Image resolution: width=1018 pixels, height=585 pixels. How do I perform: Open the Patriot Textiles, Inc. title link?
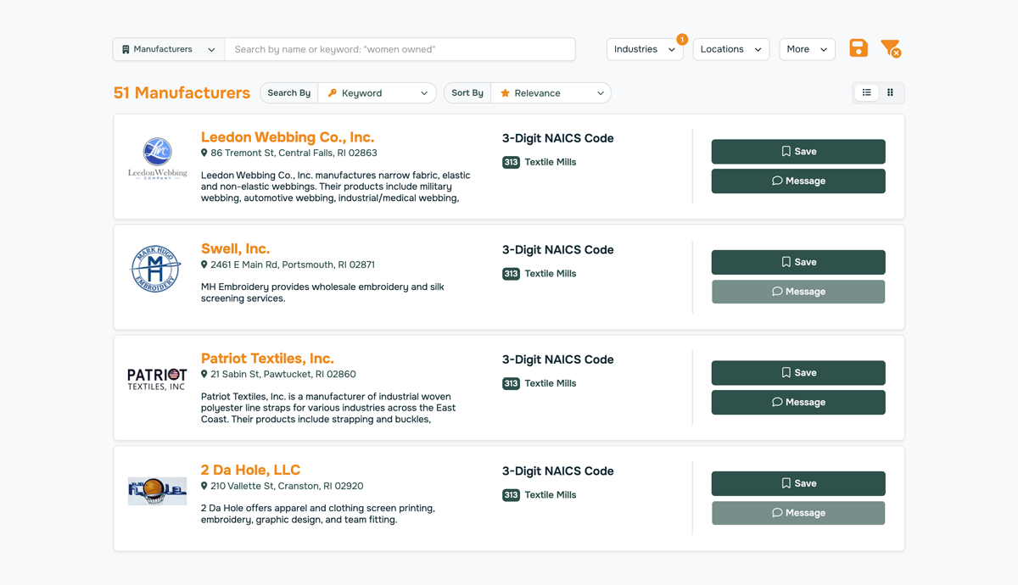(267, 359)
